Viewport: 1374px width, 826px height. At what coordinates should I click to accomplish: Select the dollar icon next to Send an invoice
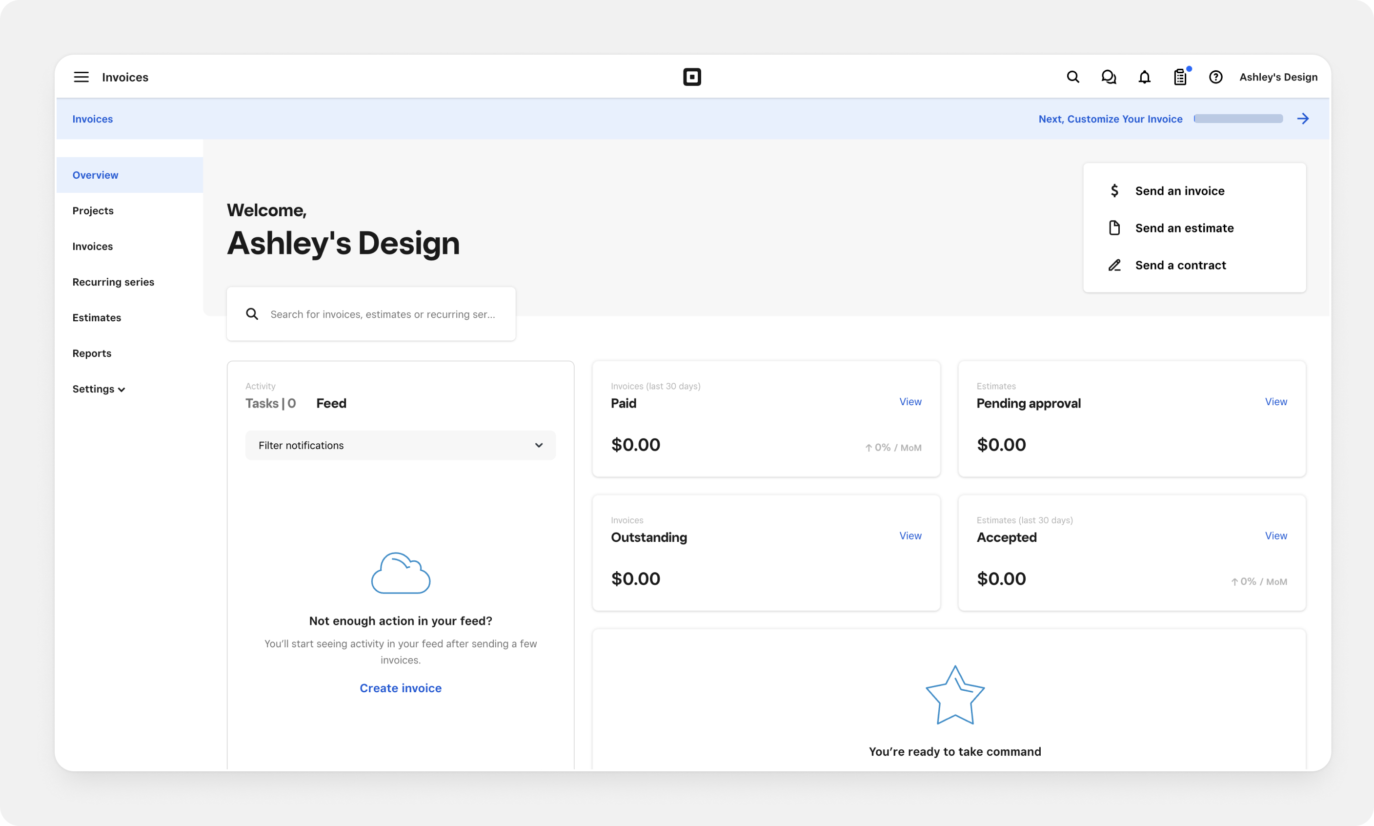coord(1115,190)
